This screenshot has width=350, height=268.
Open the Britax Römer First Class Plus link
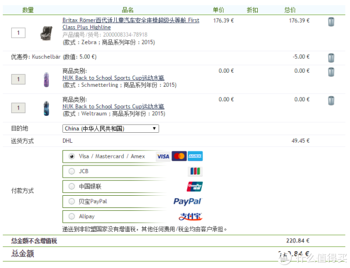point(131,24)
